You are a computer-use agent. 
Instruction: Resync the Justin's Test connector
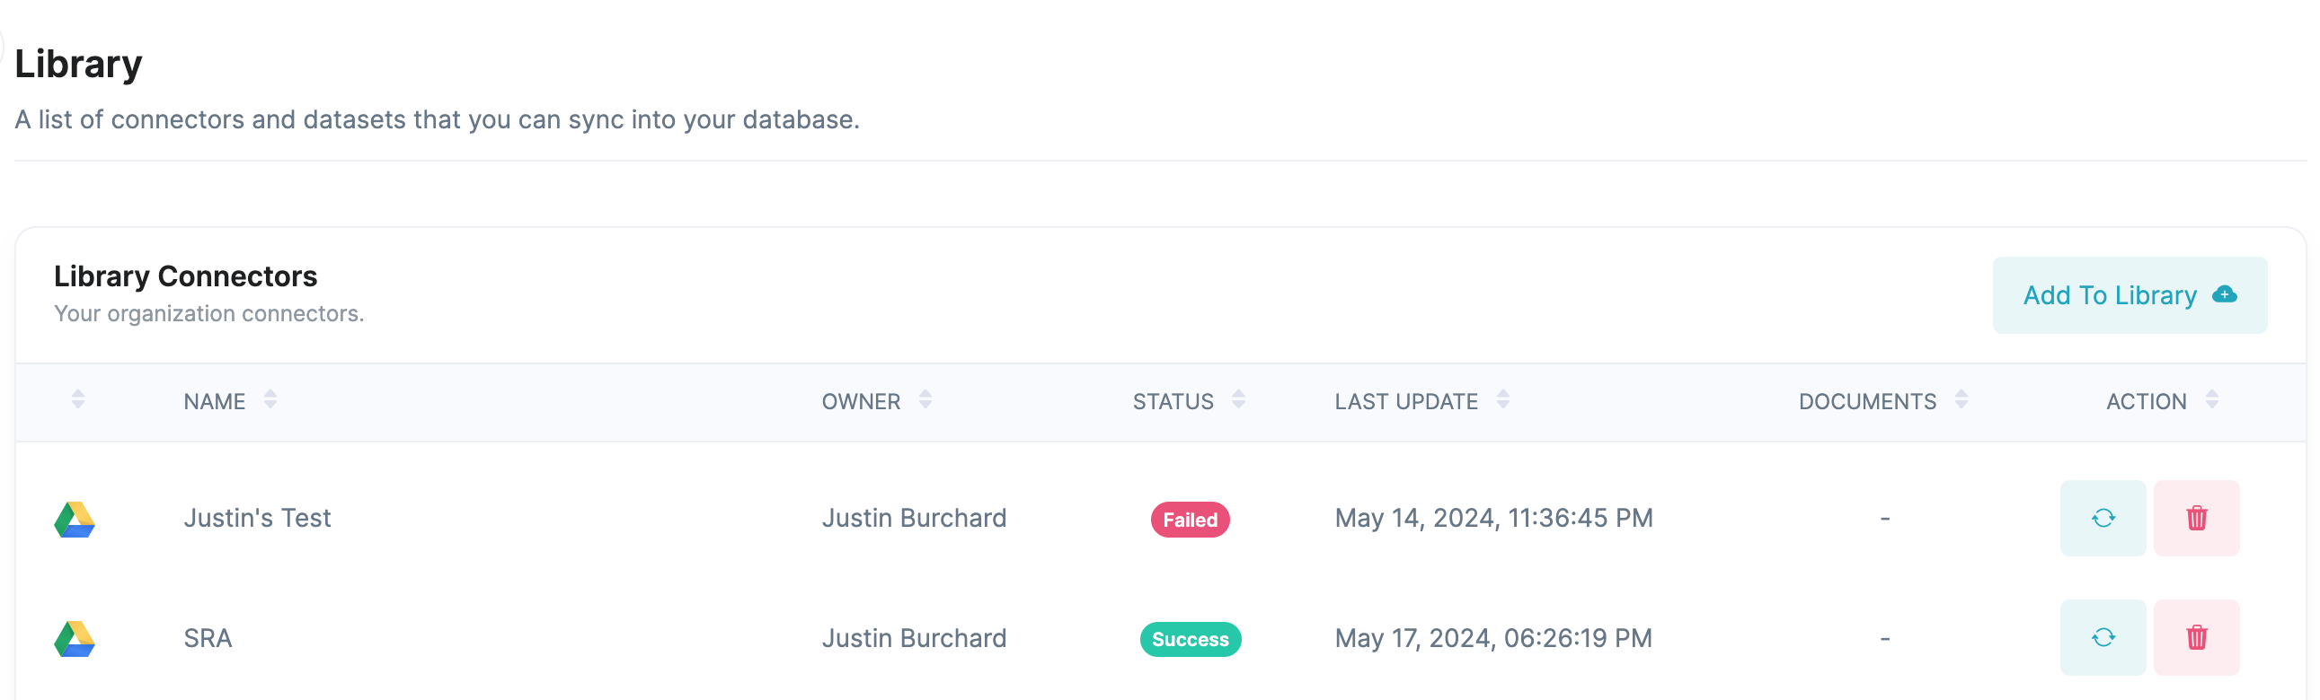click(x=2103, y=518)
